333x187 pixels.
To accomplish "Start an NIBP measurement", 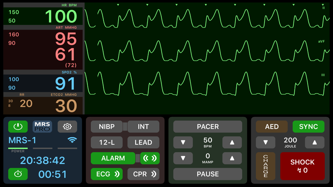I will 107,127.
